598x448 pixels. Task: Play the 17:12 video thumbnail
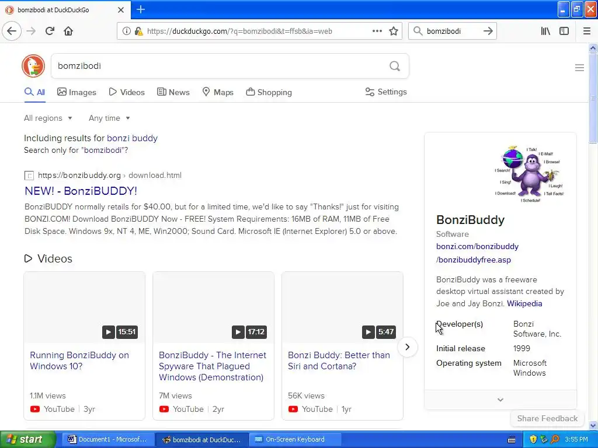pos(213,307)
